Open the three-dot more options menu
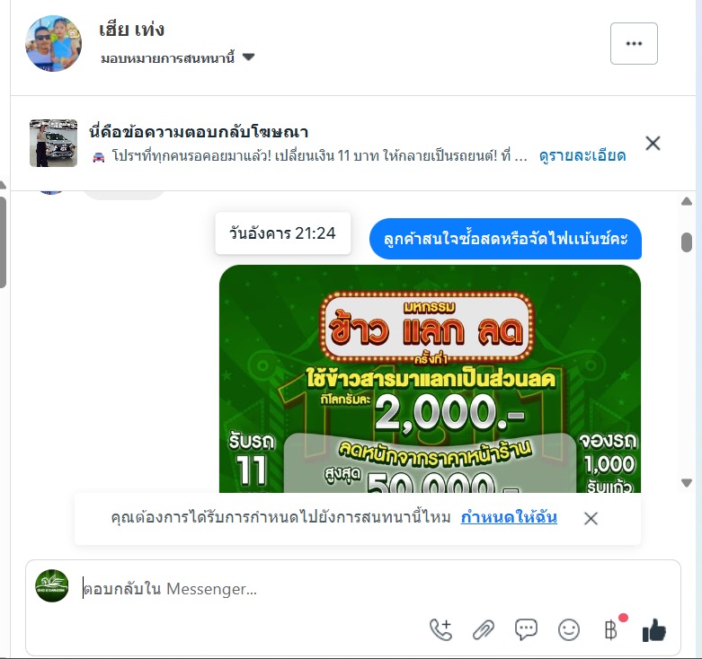The image size is (702, 659). tap(634, 44)
